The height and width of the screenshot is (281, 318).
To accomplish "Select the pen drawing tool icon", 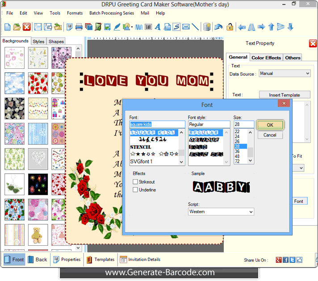I will click(117, 27).
